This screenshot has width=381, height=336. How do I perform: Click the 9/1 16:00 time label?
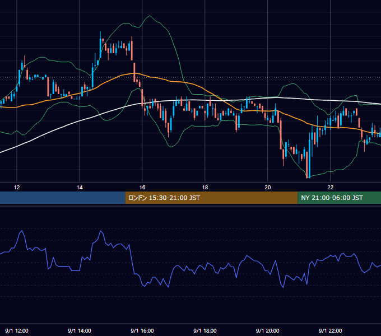coord(142,330)
